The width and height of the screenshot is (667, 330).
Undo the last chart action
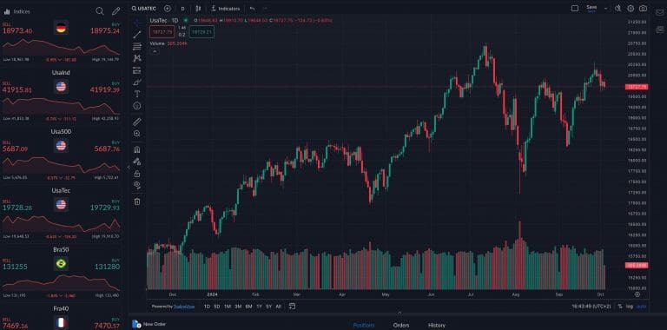coord(252,9)
